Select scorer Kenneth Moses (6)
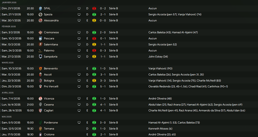Image resolution: width=258 pixels, height=137 pixels. tap(160, 128)
